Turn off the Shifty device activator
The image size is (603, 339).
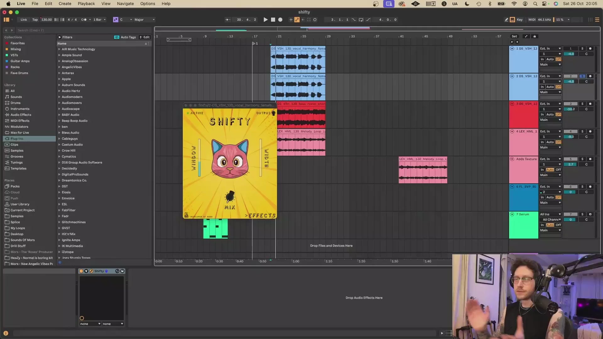point(81,271)
